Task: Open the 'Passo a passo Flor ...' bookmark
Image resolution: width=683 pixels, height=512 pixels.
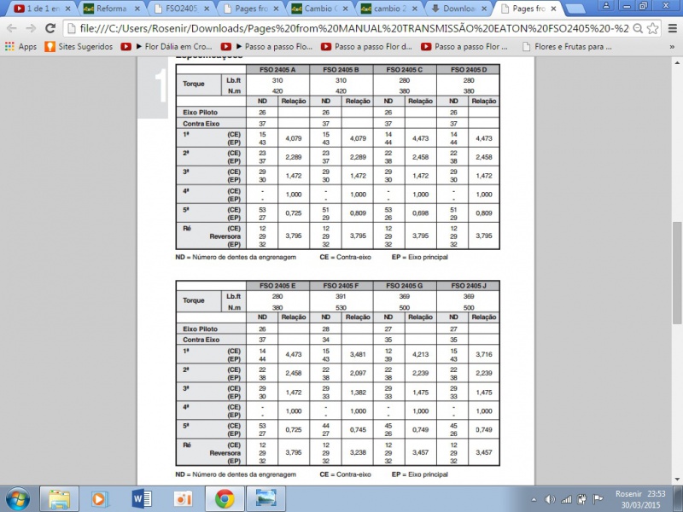Action: [464, 47]
